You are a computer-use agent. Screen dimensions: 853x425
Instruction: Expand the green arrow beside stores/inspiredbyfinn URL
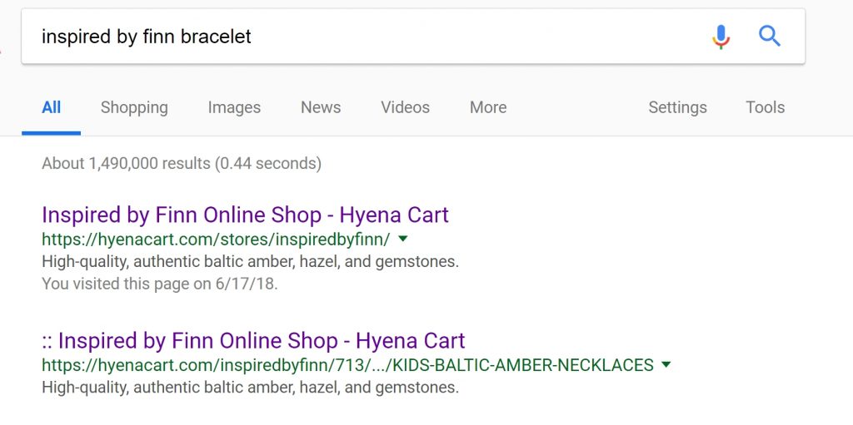pyautogui.click(x=402, y=238)
